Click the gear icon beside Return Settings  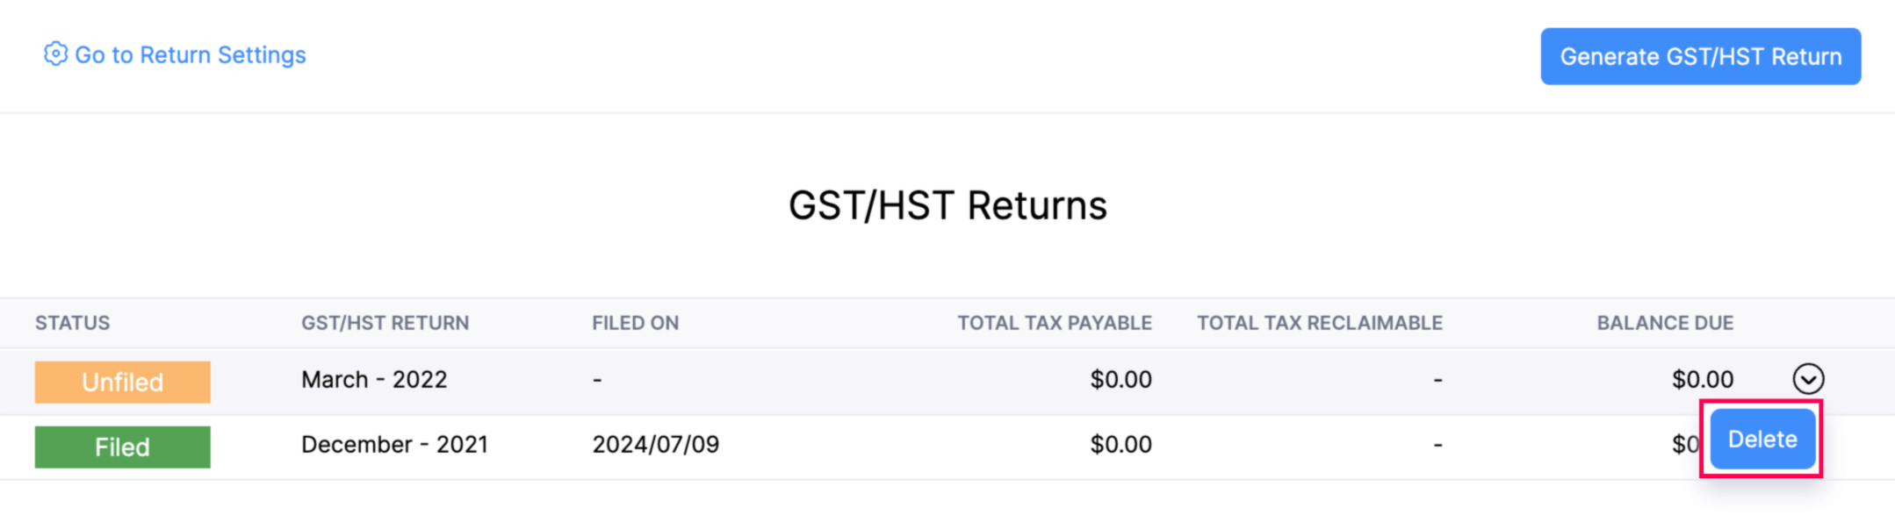pos(56,55)
